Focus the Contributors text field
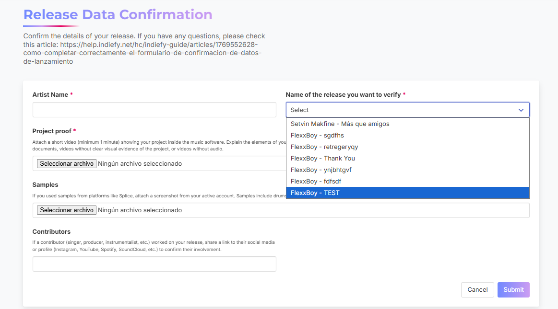Screen dimensions: 558x309 coord(154,264)
